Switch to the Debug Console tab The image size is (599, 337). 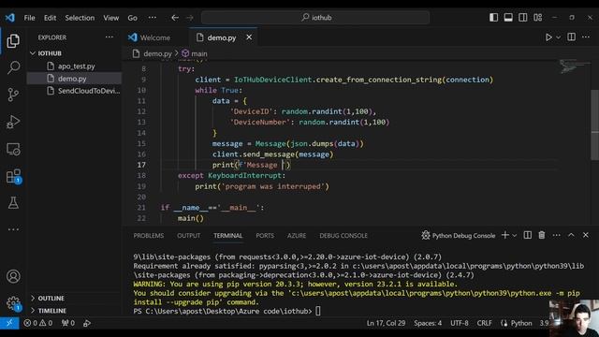(343, 236)
